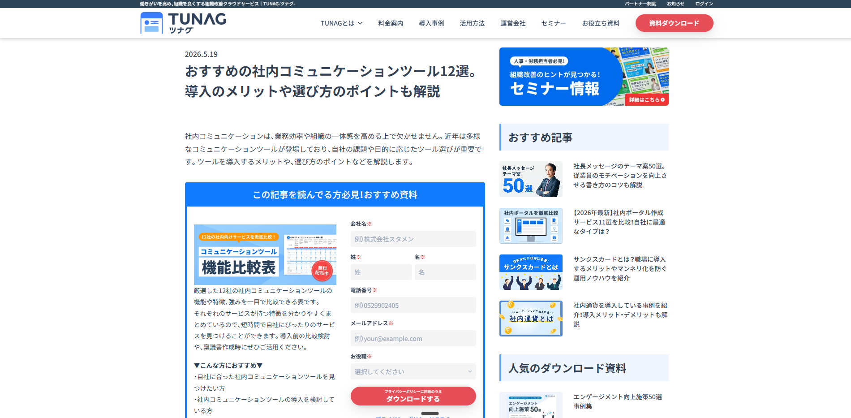Open the 運営会社 menu item

(x=513, y=23)
